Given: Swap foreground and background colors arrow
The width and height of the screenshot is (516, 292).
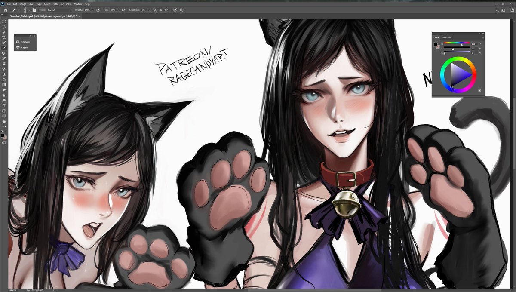Looking at the screenshot, I should pos(6,132).
